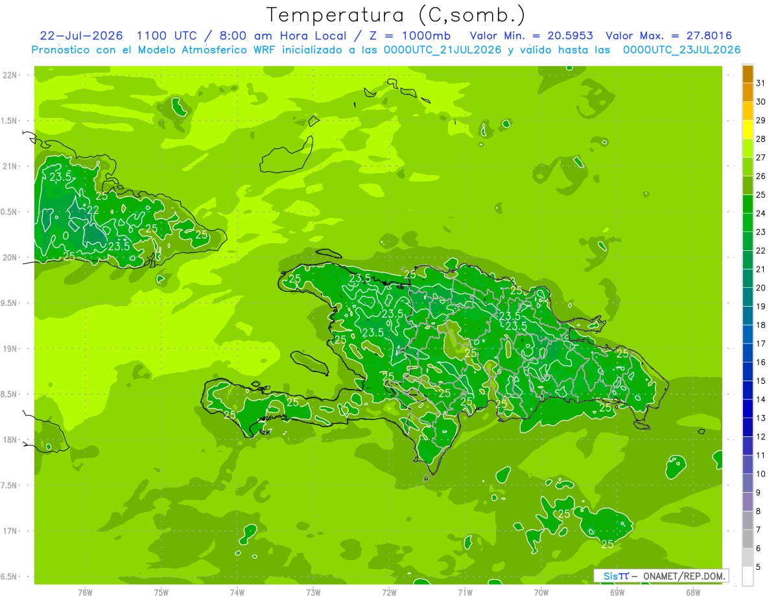The height and width of the screenshot is (601, 778).
Task: Pick the swatch between legend values 29 and 30
Action: tap(748, 111)
